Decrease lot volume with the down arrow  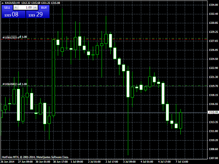16,7
